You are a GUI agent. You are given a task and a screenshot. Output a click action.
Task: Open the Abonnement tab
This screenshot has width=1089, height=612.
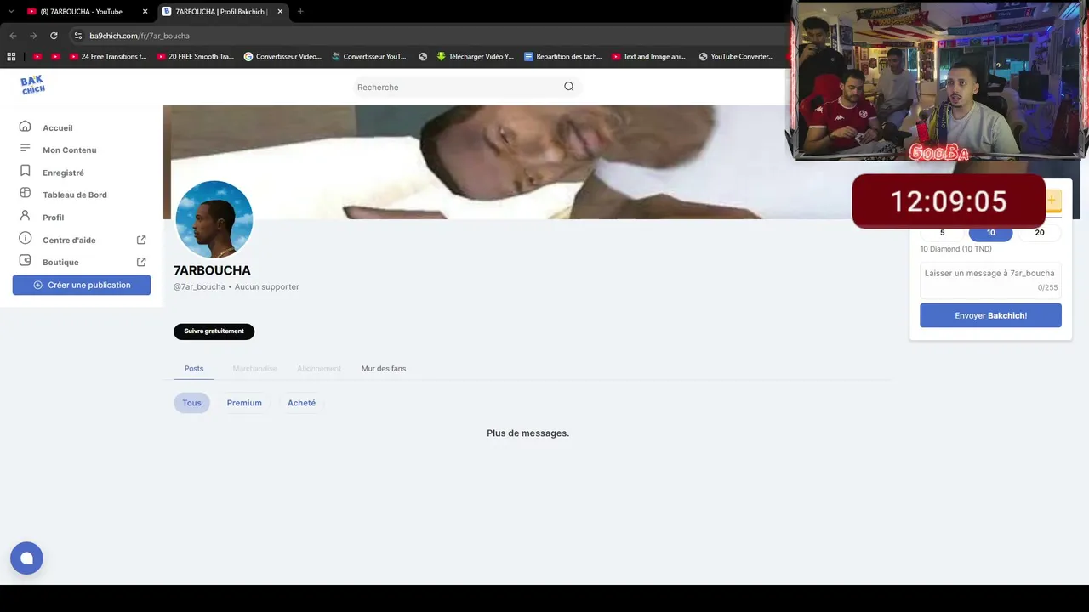point(319,369)
